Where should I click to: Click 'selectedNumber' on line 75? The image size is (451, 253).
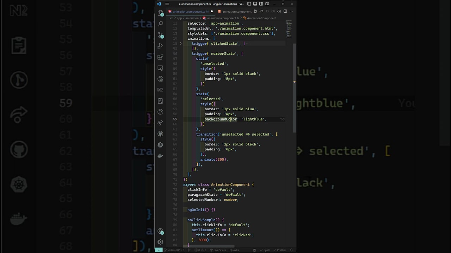pyautogui.click(x=203, y=200)
